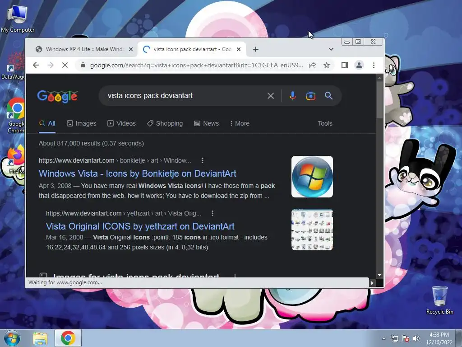The height and width of the screenshot is (347, 462).
Task: Close the vista icons pack deviantart tab
Action: (x=239, y=49)
